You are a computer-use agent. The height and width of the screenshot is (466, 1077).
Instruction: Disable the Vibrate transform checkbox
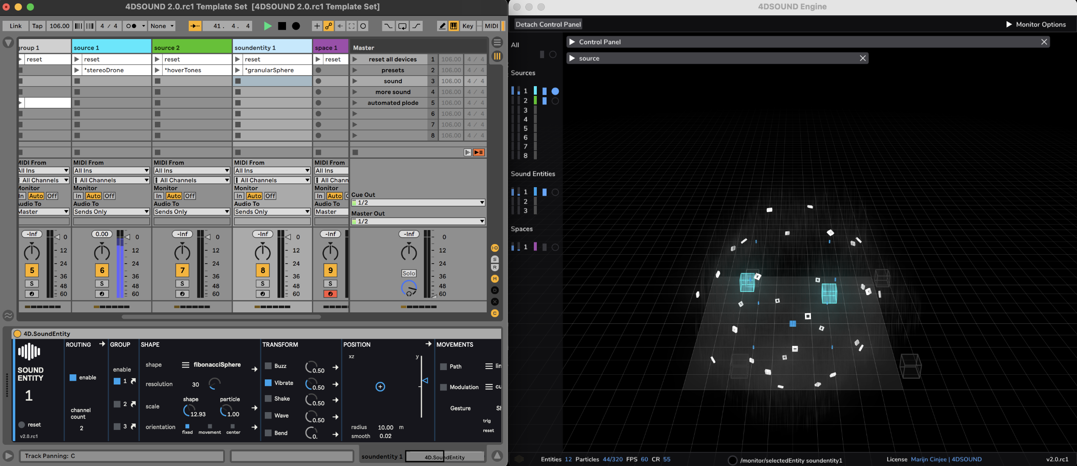(x=268, y=383)
